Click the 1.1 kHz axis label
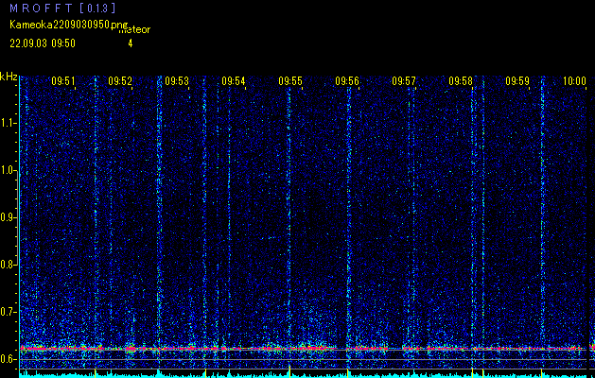595x378 pixels. click(8, 123)
